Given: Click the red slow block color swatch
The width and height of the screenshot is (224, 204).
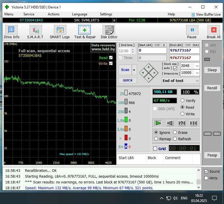Looking at the screenshot, I should coord(126,138).
